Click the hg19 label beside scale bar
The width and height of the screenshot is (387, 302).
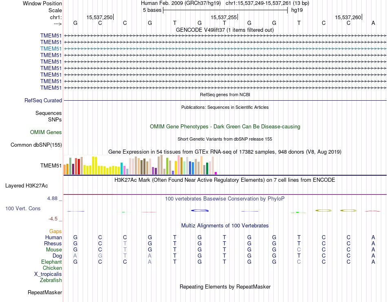297,10
